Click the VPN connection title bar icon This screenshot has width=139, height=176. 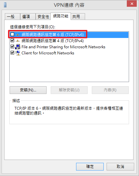(x=5, y=5)
